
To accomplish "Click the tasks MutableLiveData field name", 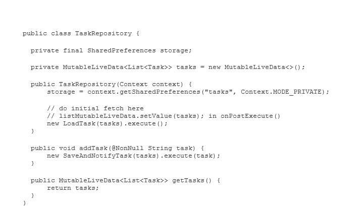I will (186, 67).
